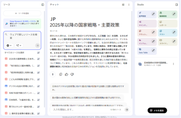This screenshot has height=118, width=181.
Task: Edit テスト card with pencil icon
Action: coord(174,32)
